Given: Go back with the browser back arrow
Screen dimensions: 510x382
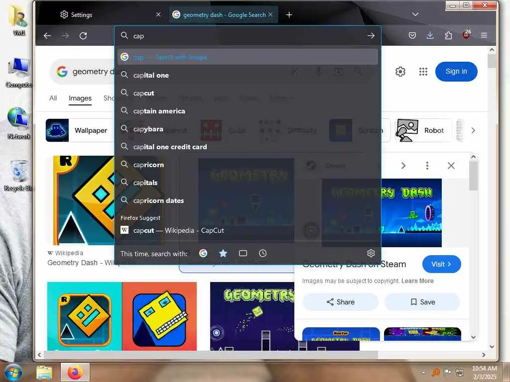Looking at the screenshot, I should coord(47,36).
